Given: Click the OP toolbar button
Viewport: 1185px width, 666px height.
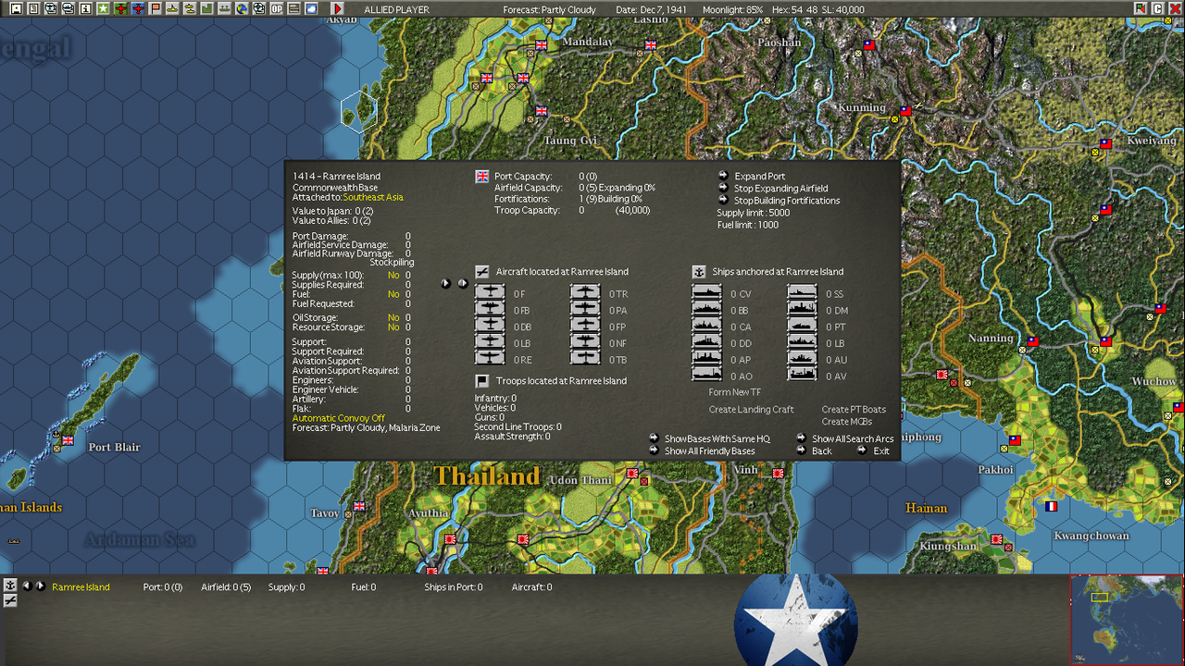Looking at the screenshot, I should 276,9.
